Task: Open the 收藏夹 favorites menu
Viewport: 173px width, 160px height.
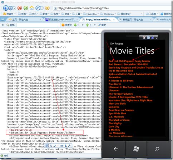Action: coord(9,14)
